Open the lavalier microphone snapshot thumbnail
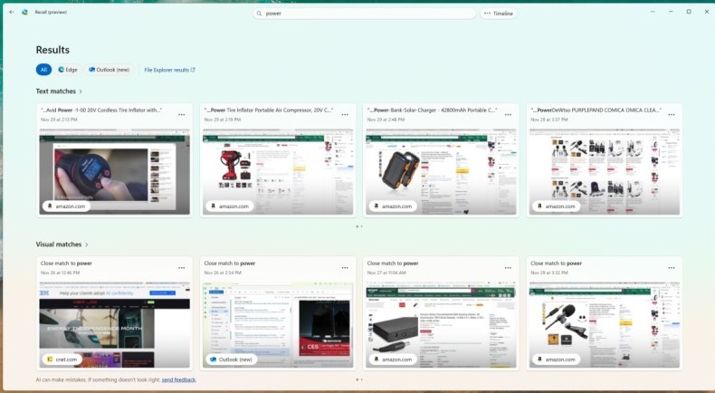 605,324
